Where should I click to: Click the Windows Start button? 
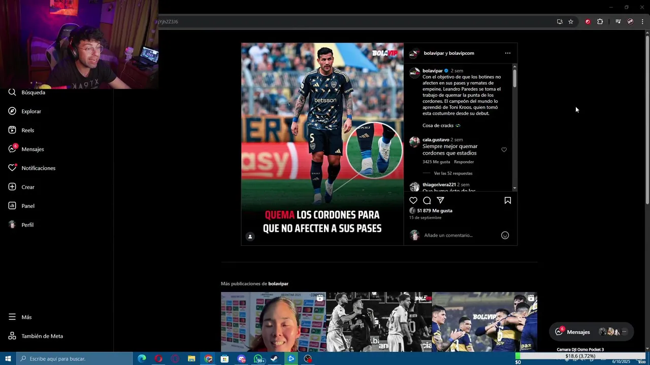pos(8,358)
